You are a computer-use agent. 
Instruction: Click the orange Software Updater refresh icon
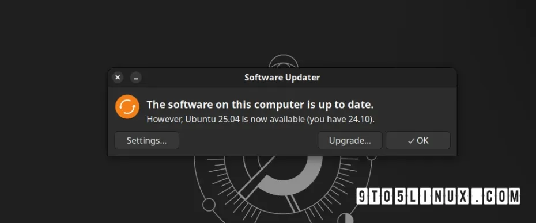(127, 107)
